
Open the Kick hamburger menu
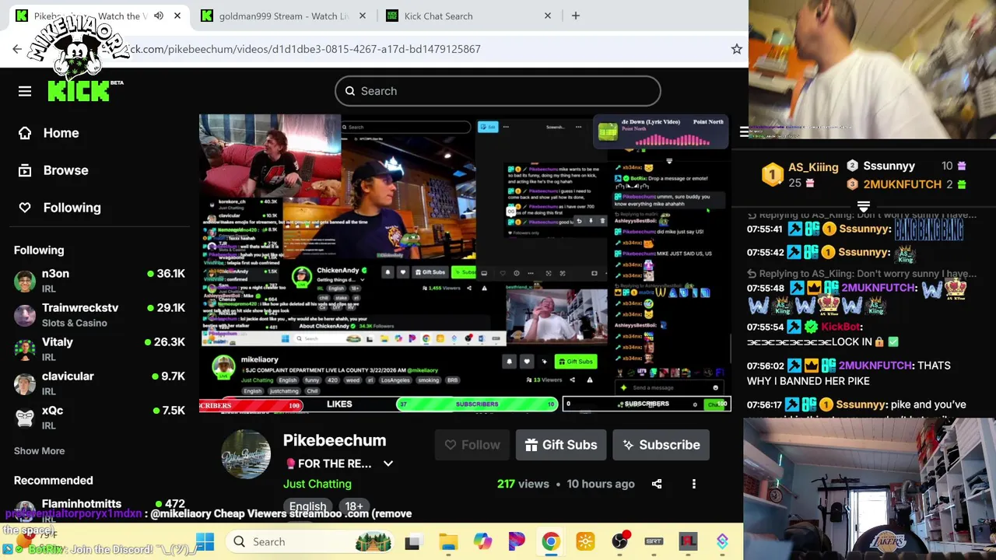(25, 91)
